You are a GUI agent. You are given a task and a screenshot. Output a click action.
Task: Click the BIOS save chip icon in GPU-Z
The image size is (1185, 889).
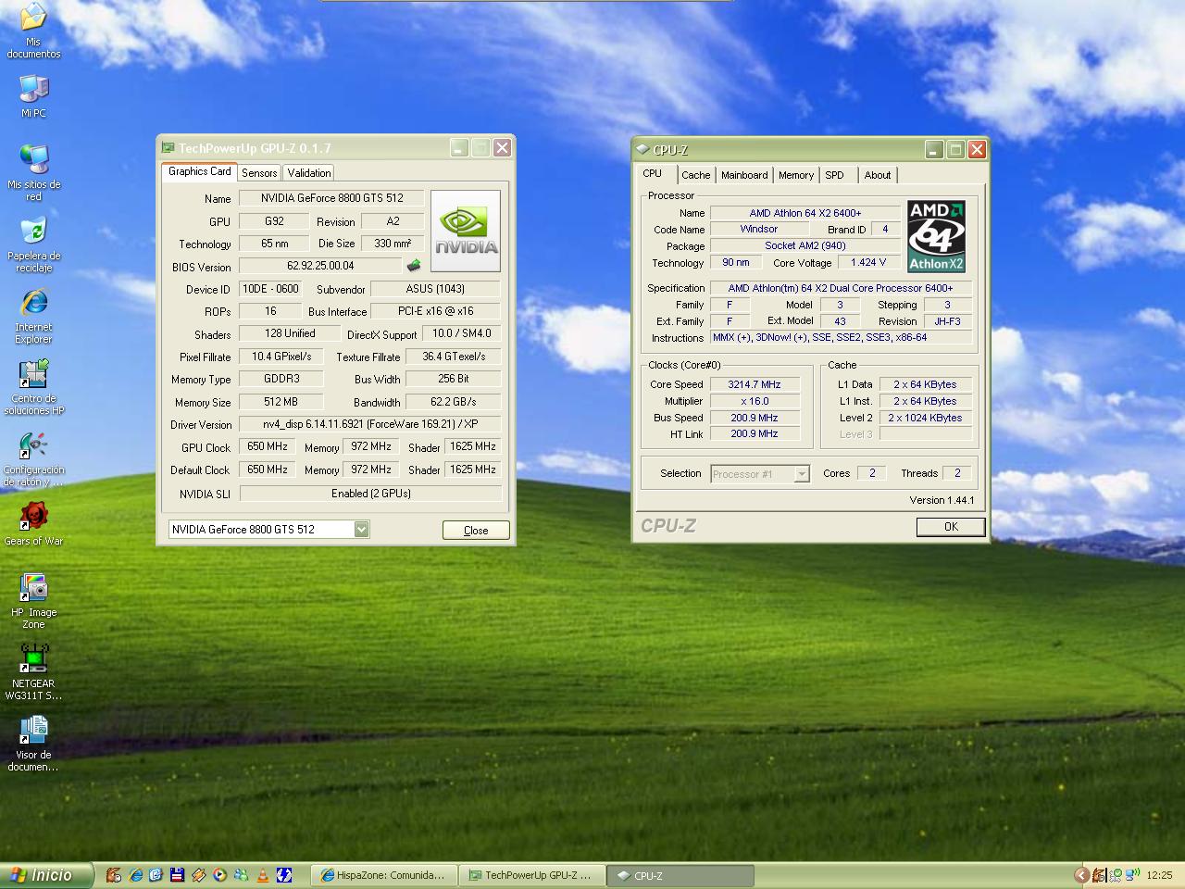414,266
